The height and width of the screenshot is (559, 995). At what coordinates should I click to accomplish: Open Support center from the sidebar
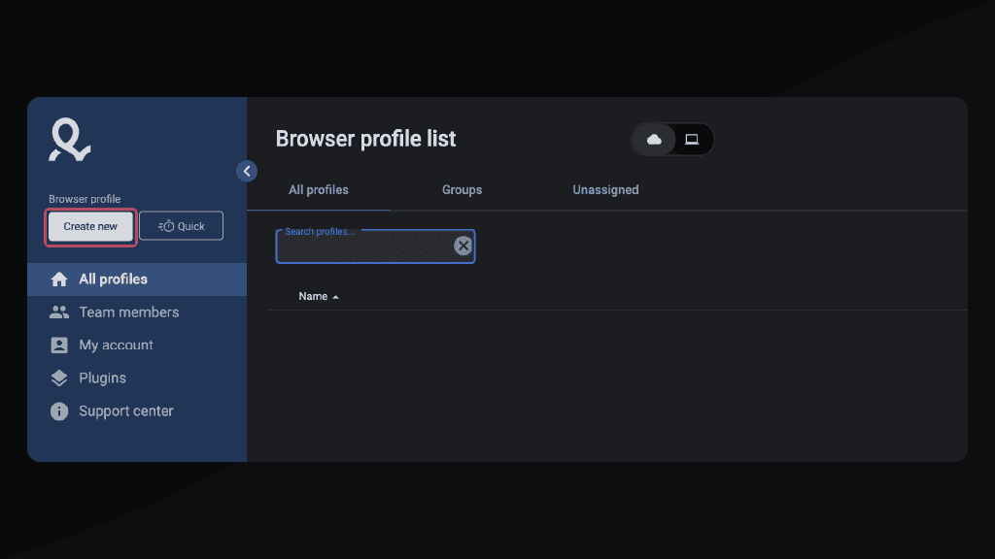pos(125,411)
